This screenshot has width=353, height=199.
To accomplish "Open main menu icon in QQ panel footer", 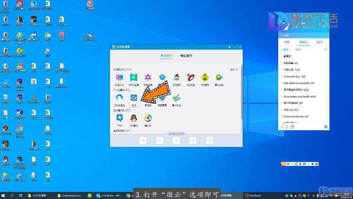I will click(282, 127).
